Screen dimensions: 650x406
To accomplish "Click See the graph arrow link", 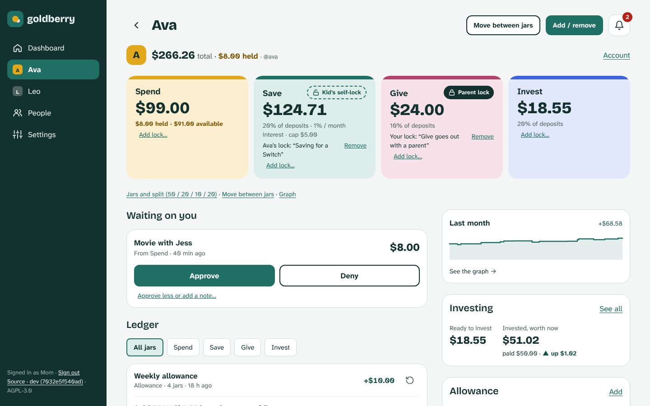I will 473,271.
